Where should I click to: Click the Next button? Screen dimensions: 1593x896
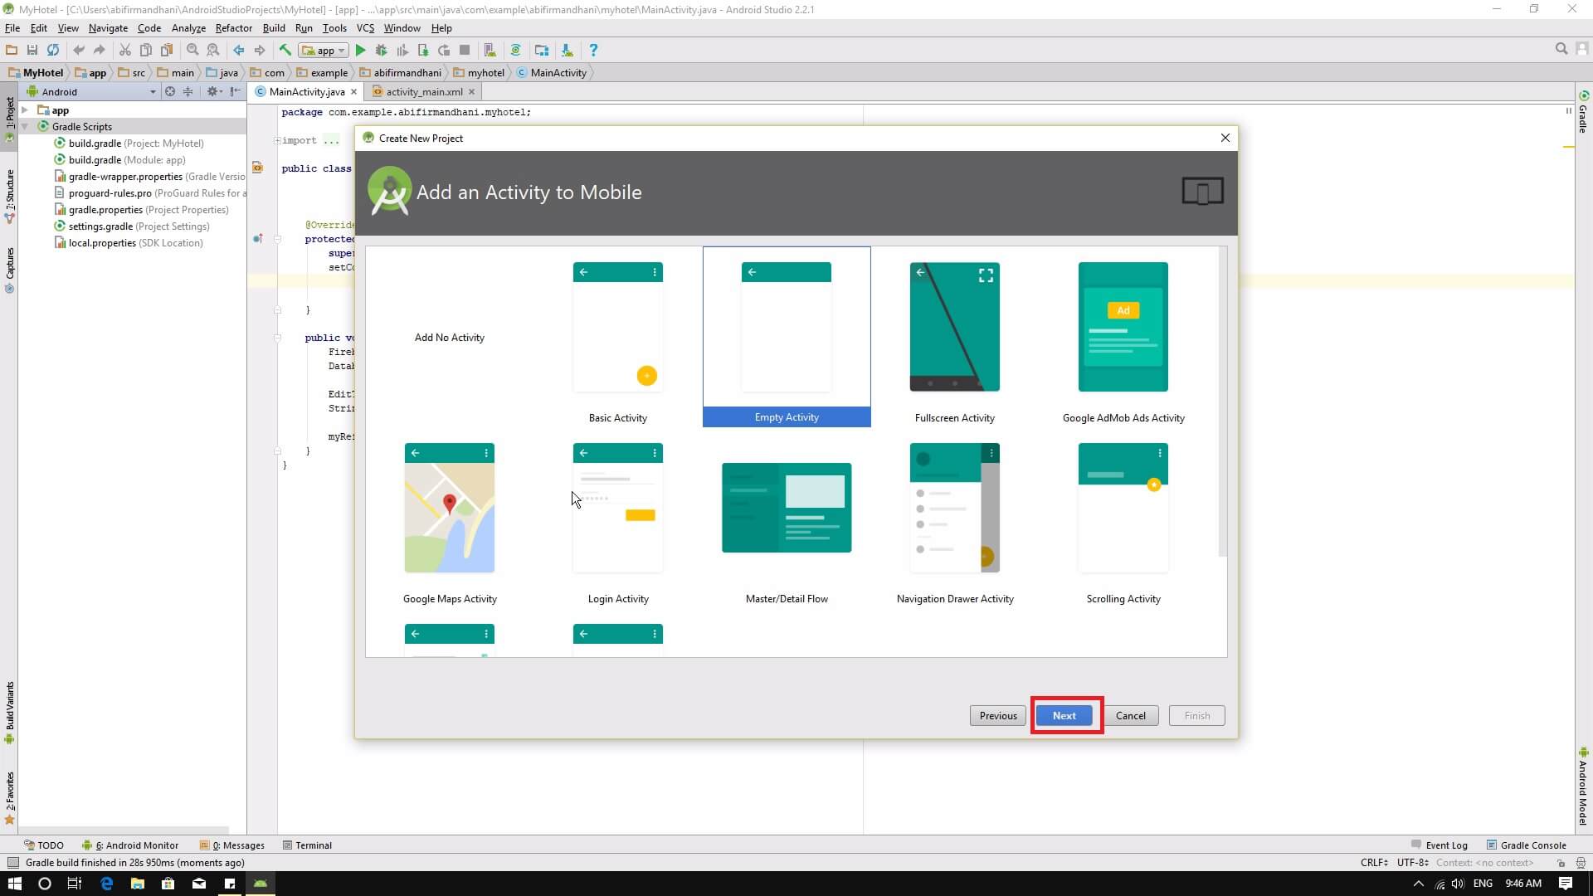pyautogui.click(x=1064, y=715)
